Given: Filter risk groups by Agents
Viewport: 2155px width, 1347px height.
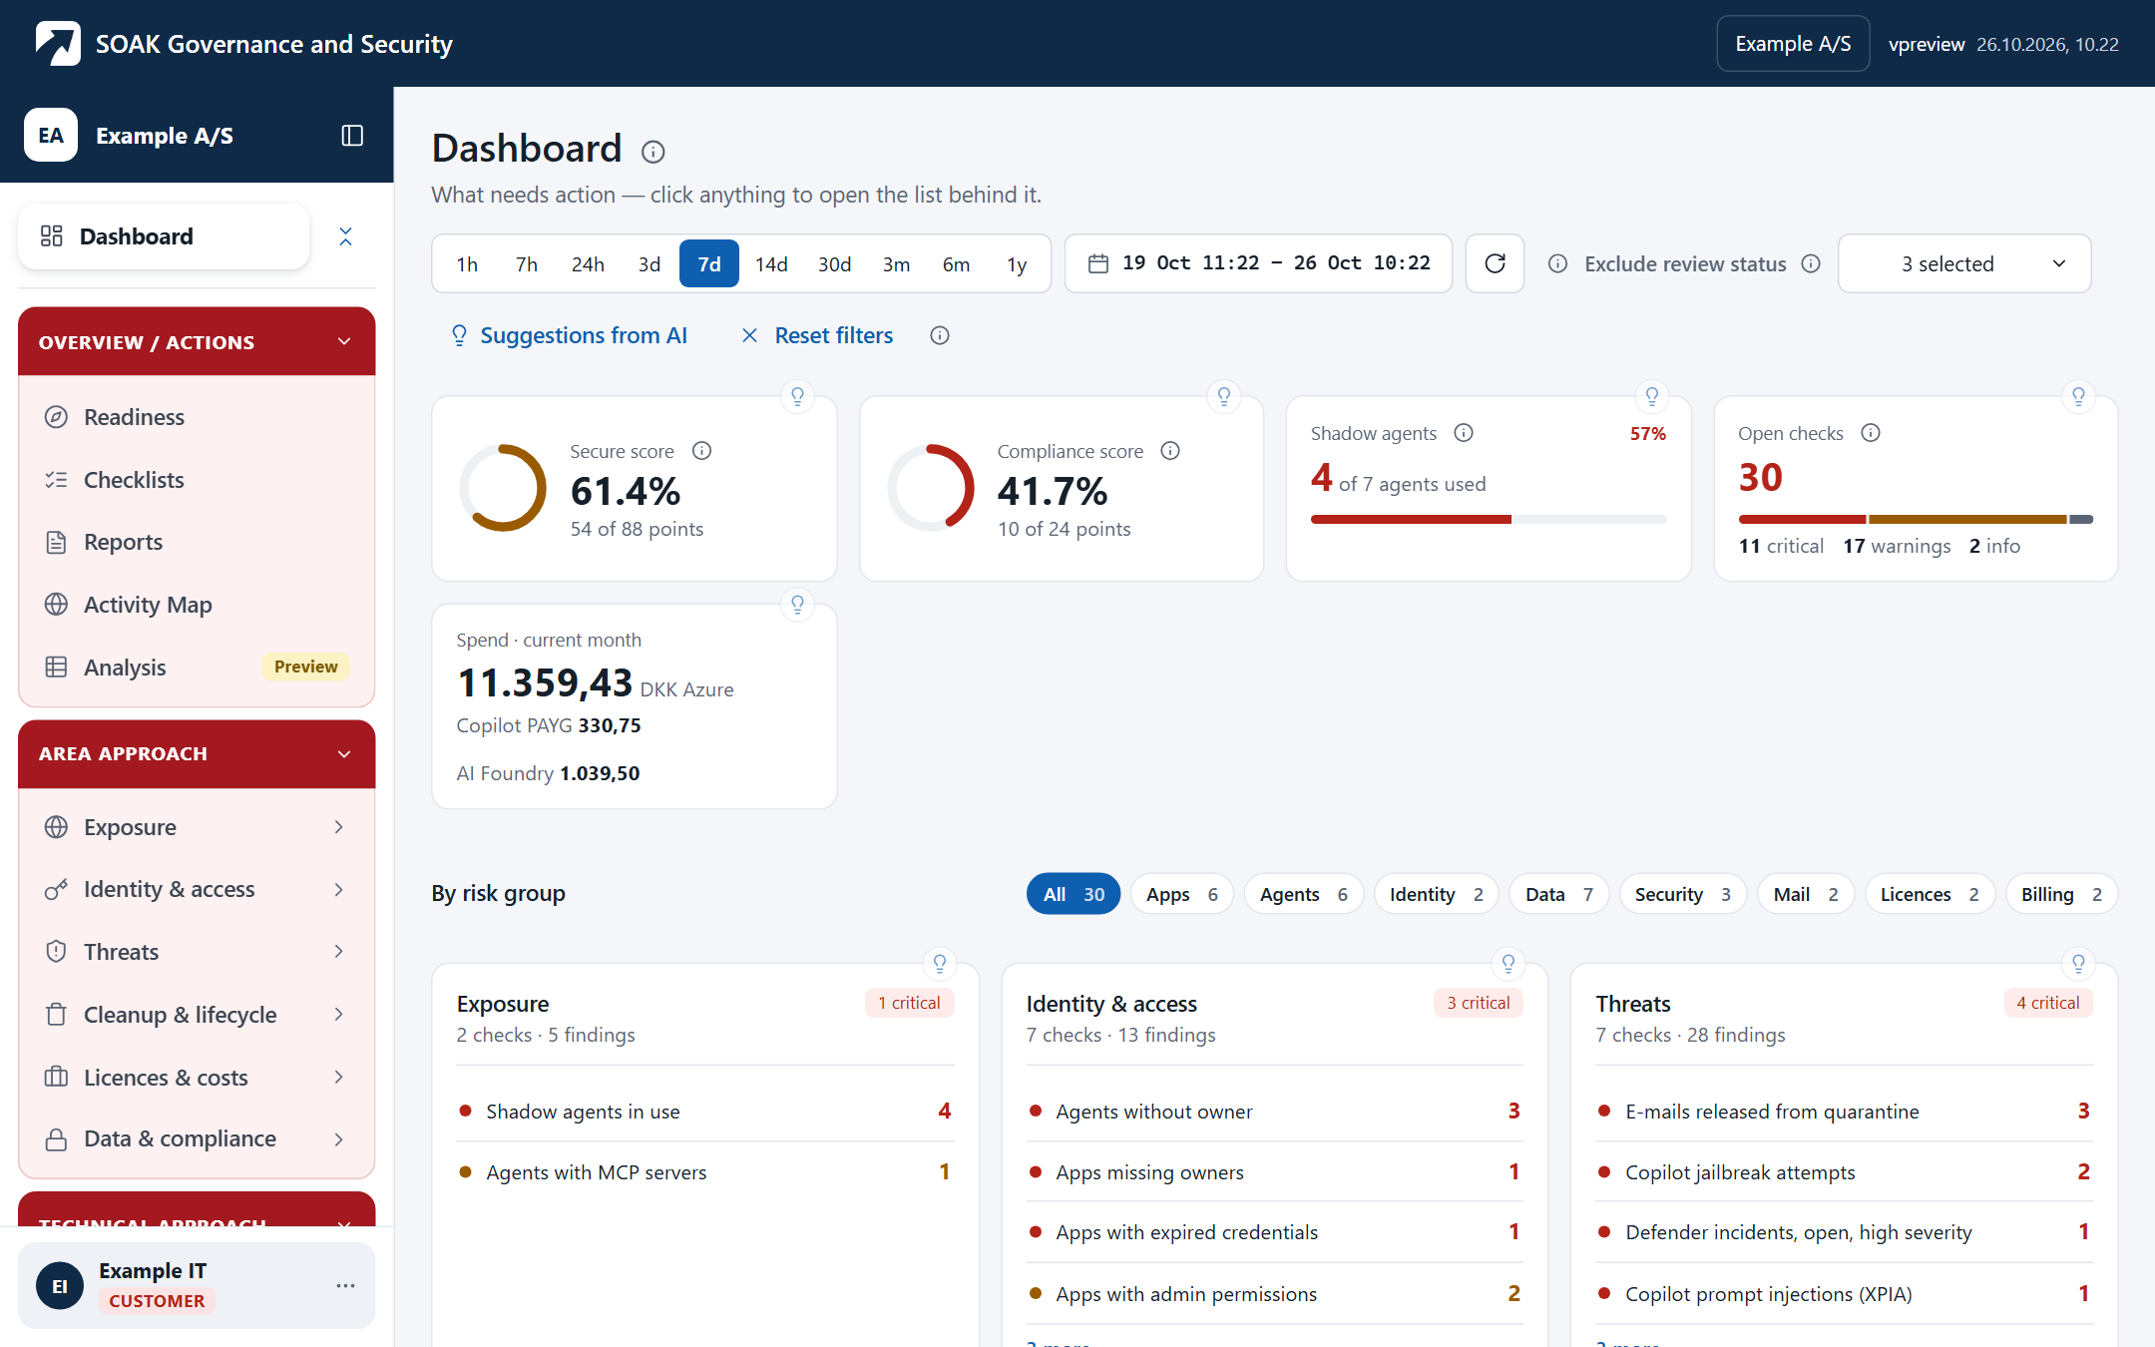Looking at the screenshot, I should [1303, 894].
